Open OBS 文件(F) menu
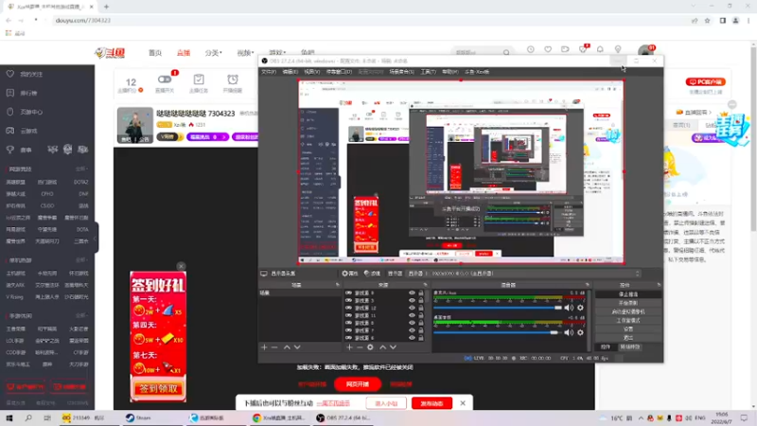 269,72
